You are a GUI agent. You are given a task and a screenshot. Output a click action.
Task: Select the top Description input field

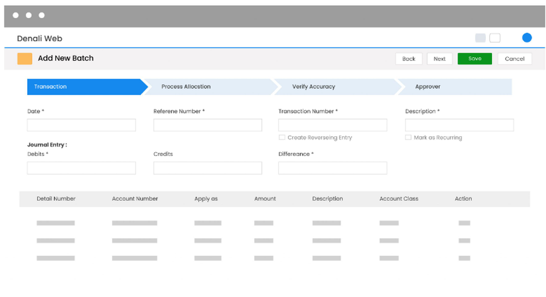459,125
